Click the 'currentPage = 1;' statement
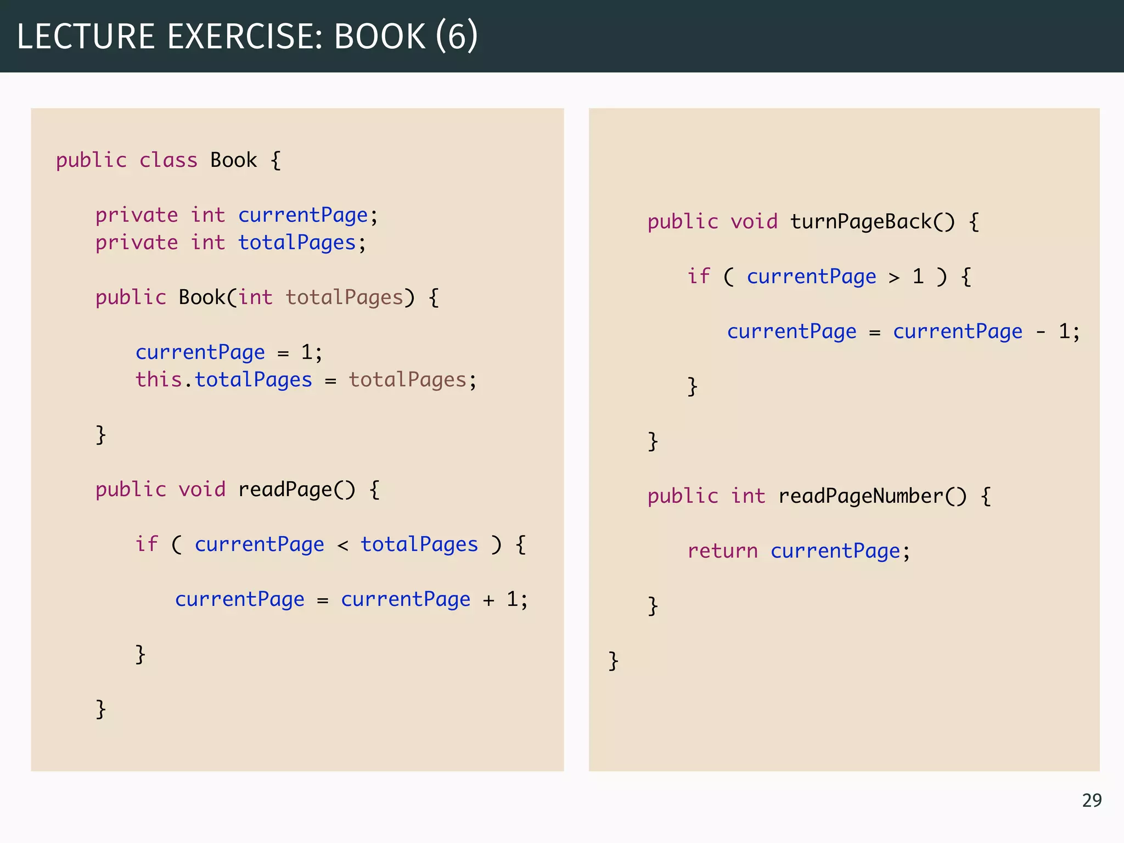 pyautogui.click(x=229, y=352)
